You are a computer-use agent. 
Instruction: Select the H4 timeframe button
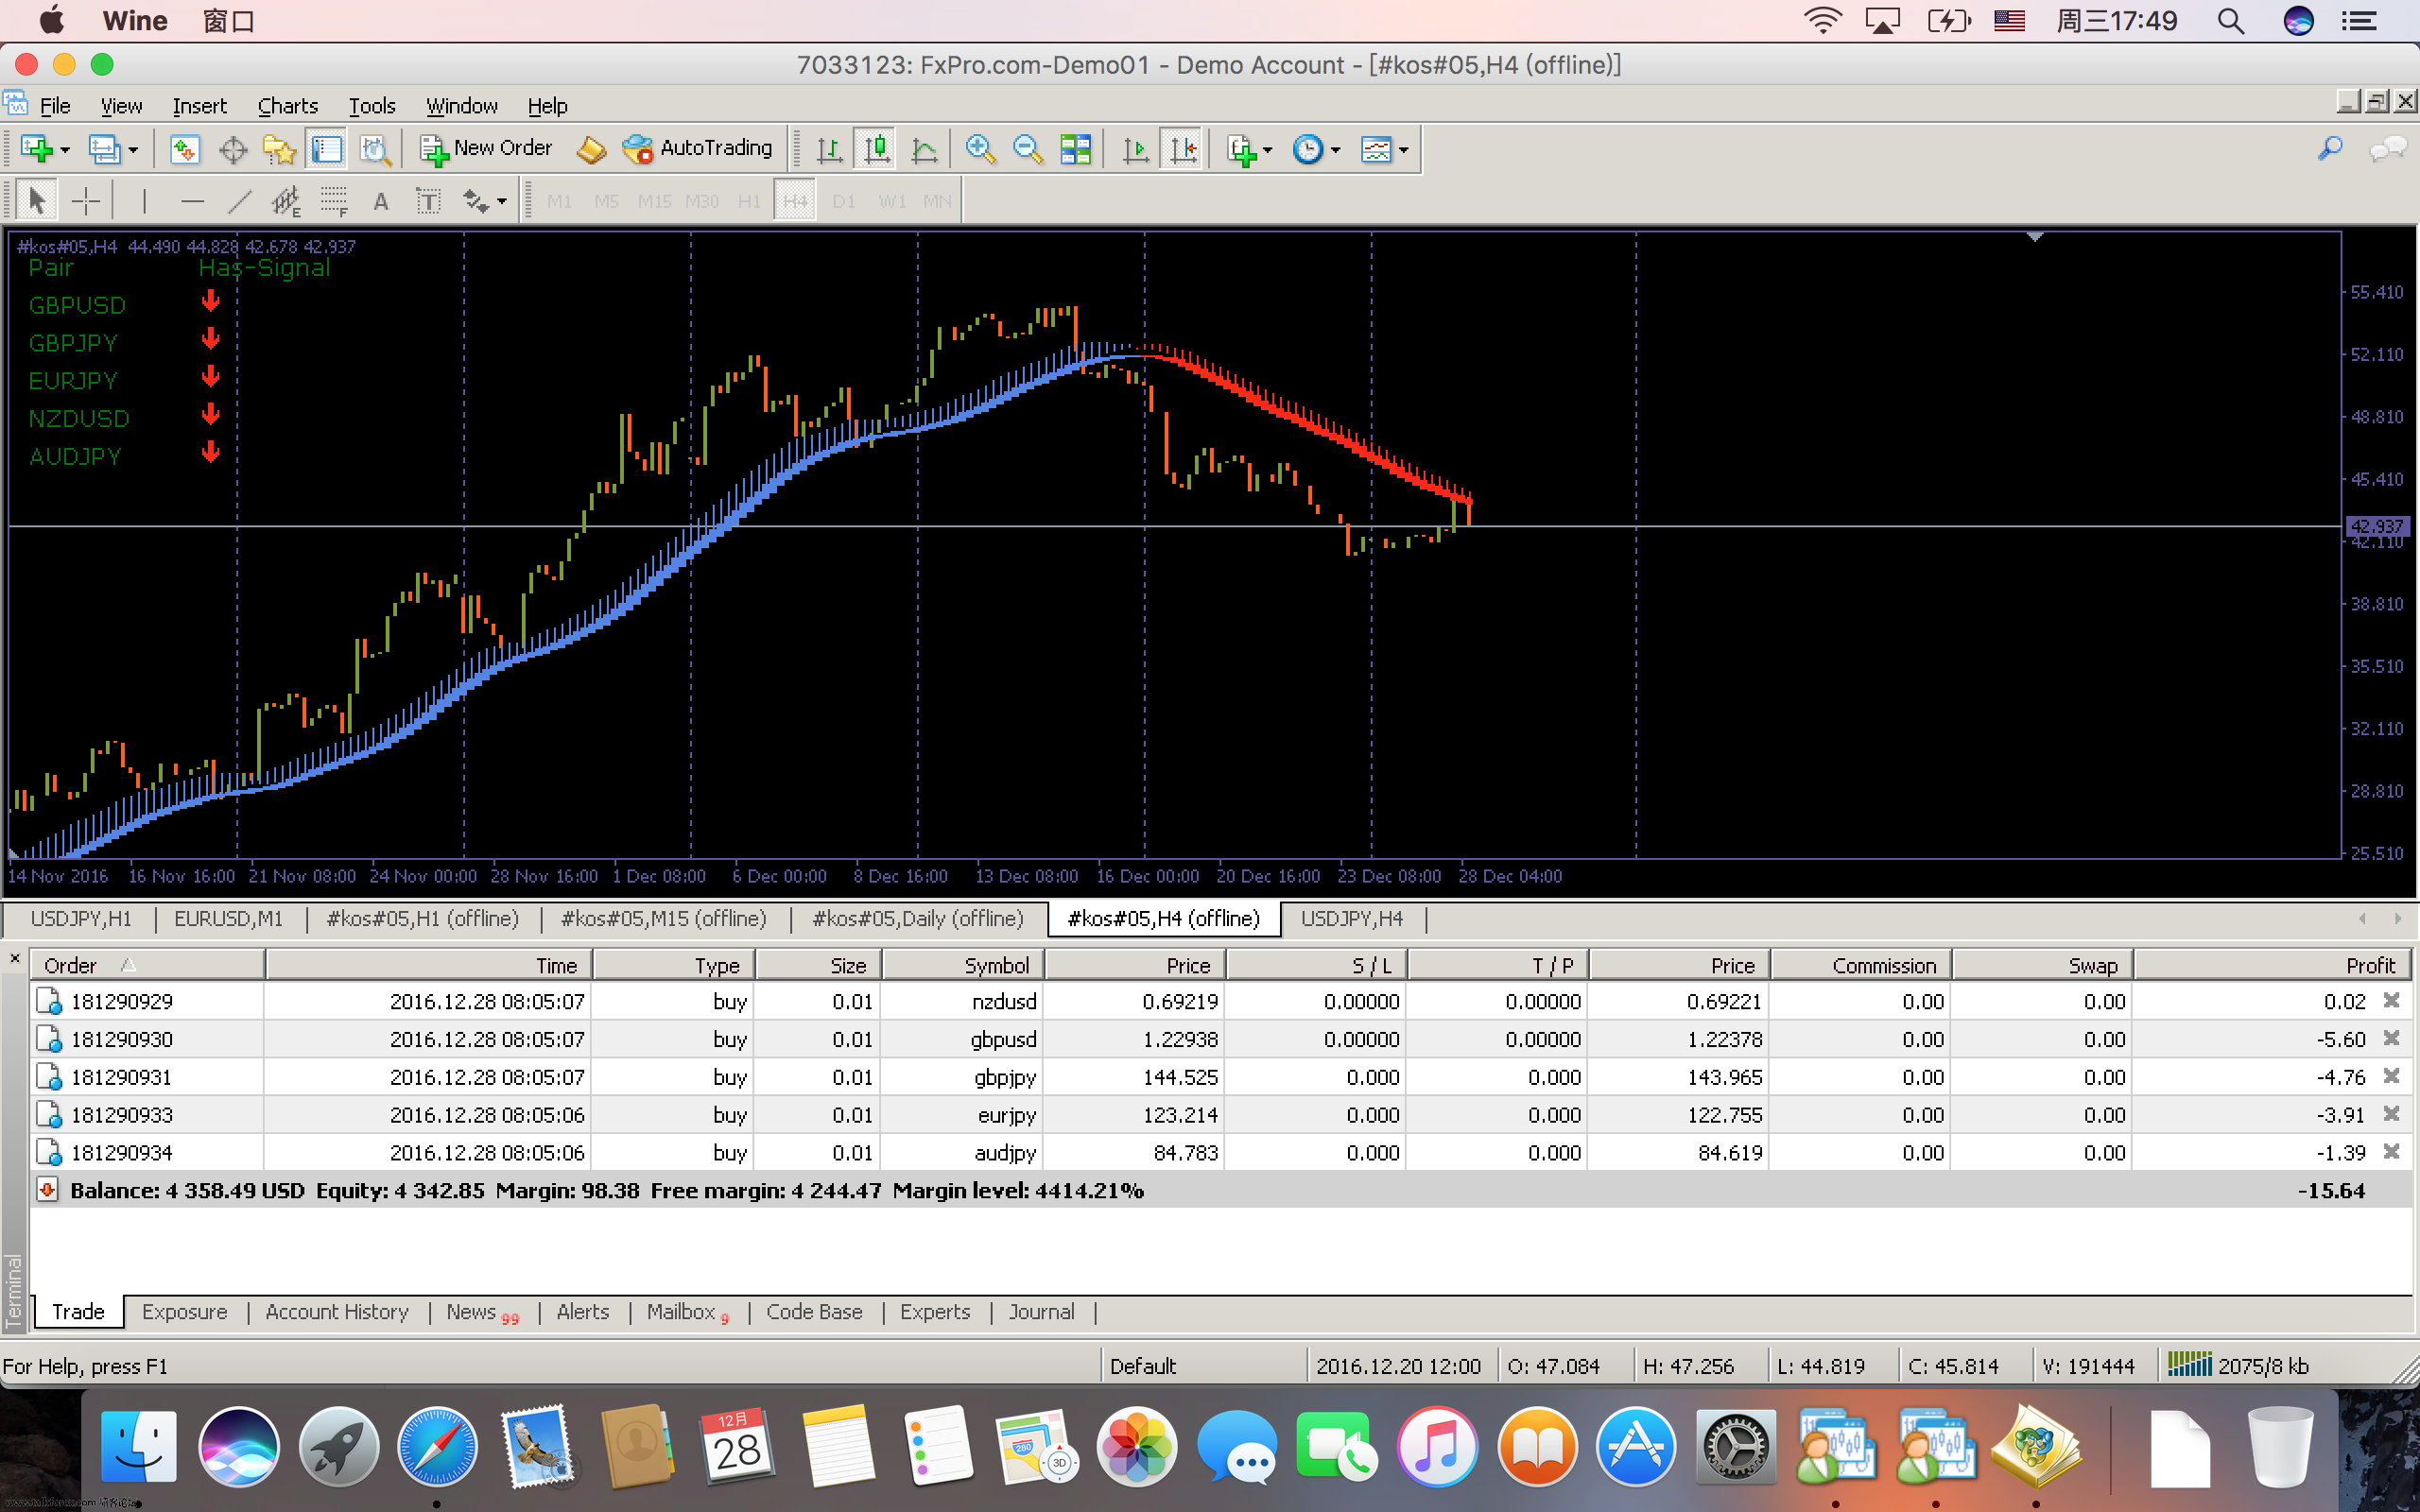point(795,201)
